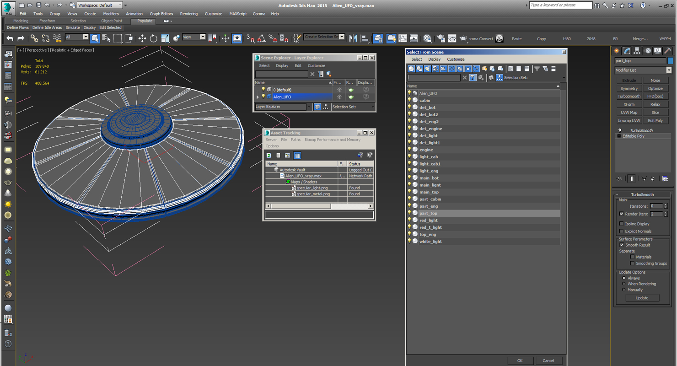Select the Select and Link chain tool
The height and width of the screenshot is (366, 677).
34,38
